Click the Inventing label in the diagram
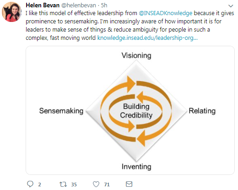This screenshot has height=190, width=238. point(136,167)
